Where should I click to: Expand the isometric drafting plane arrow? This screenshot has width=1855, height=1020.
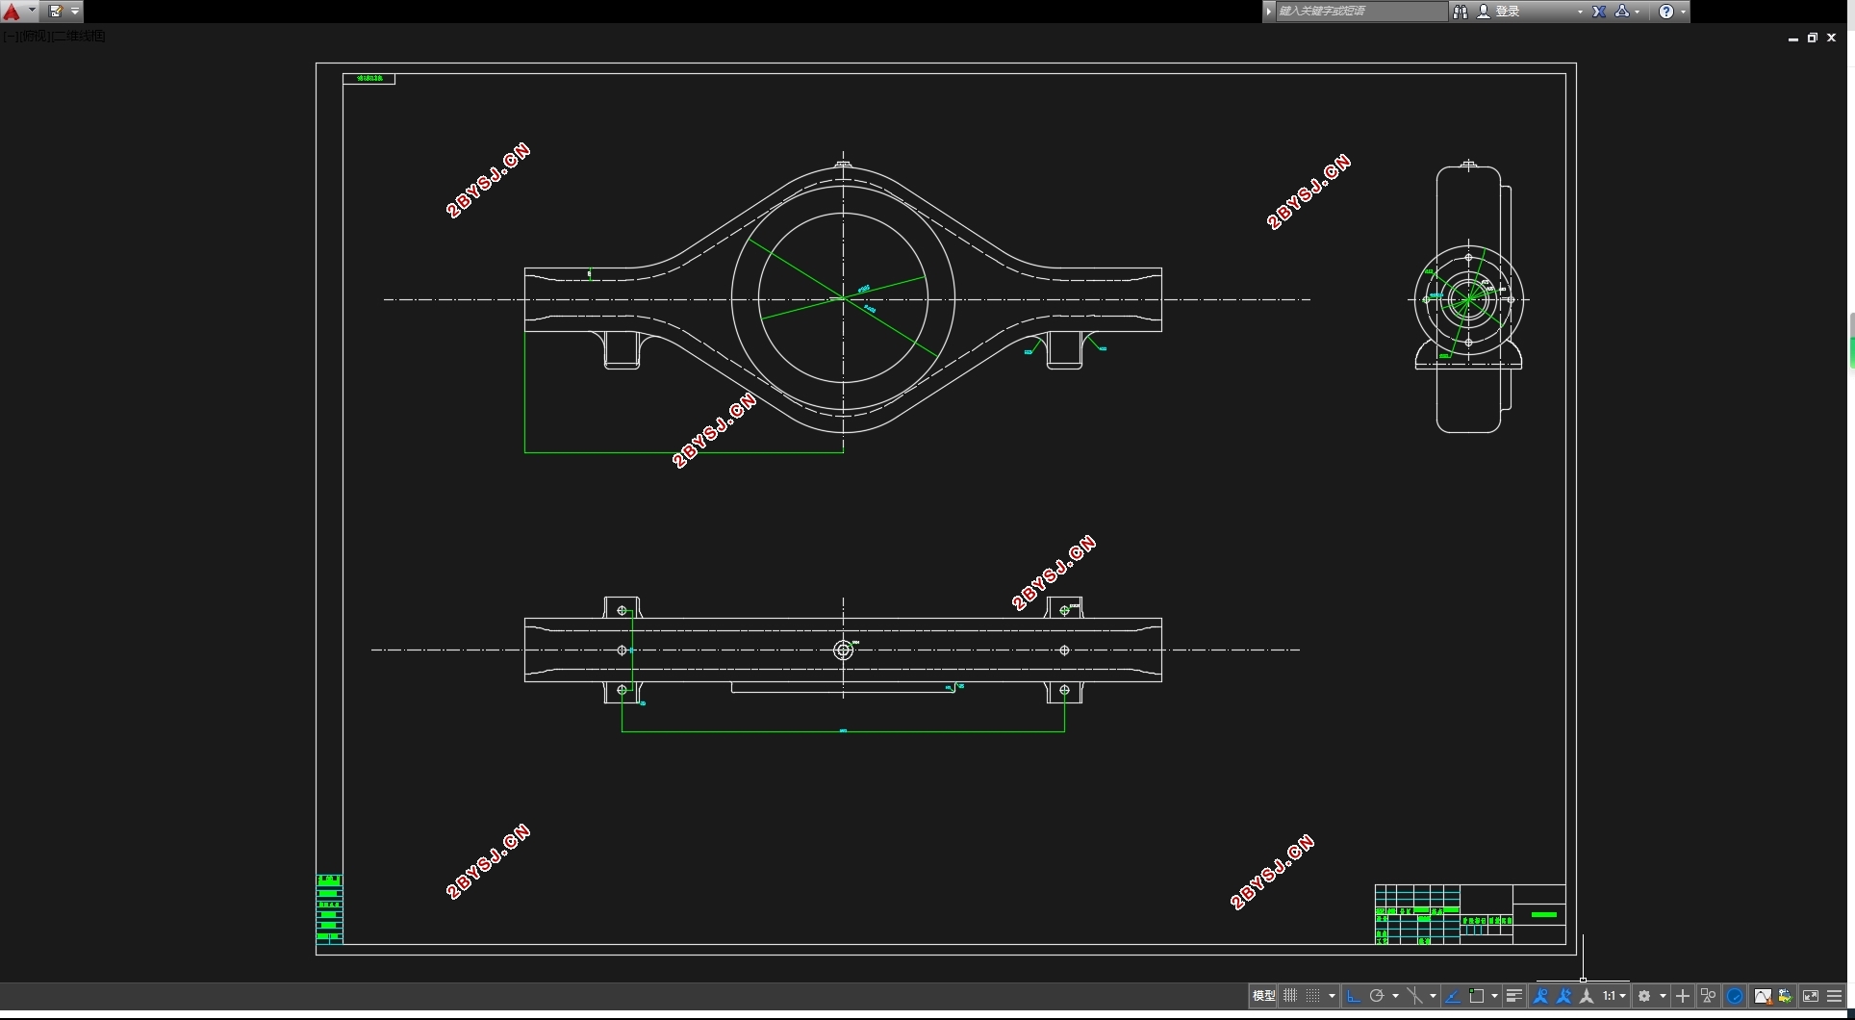pyautogui.click(x=1433, y=996)
